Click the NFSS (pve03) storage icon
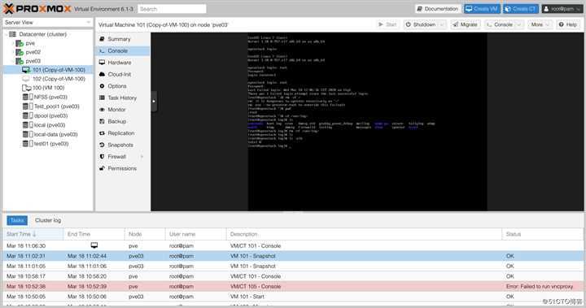Screen dimensions: 586x308 tap(28, 97)
